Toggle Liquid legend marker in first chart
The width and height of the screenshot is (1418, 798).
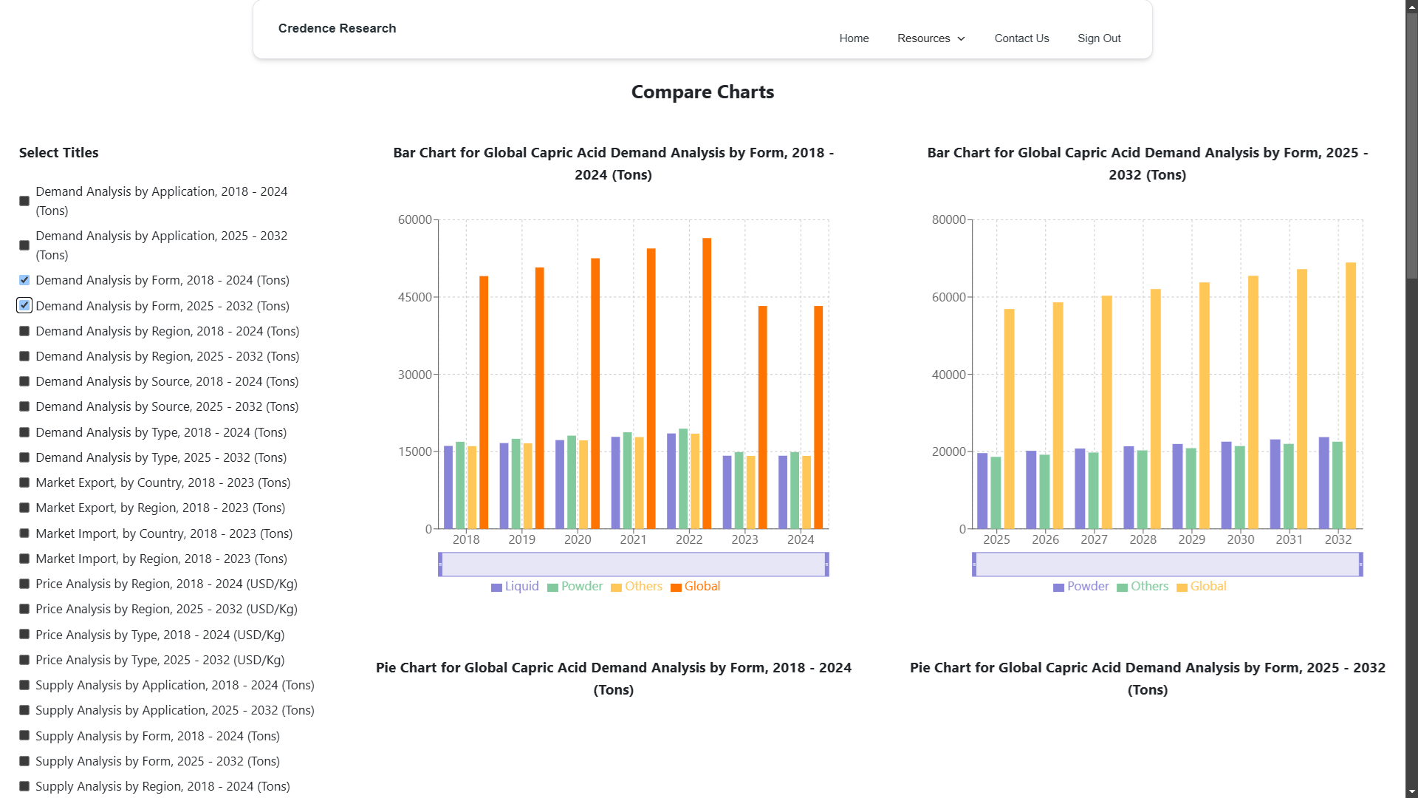(496, 587)
